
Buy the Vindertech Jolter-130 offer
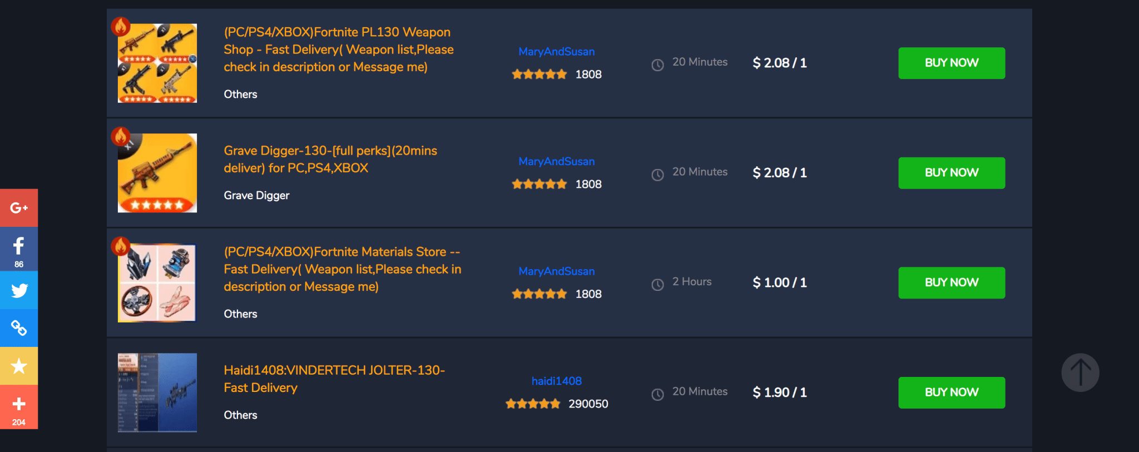(952, 393)
